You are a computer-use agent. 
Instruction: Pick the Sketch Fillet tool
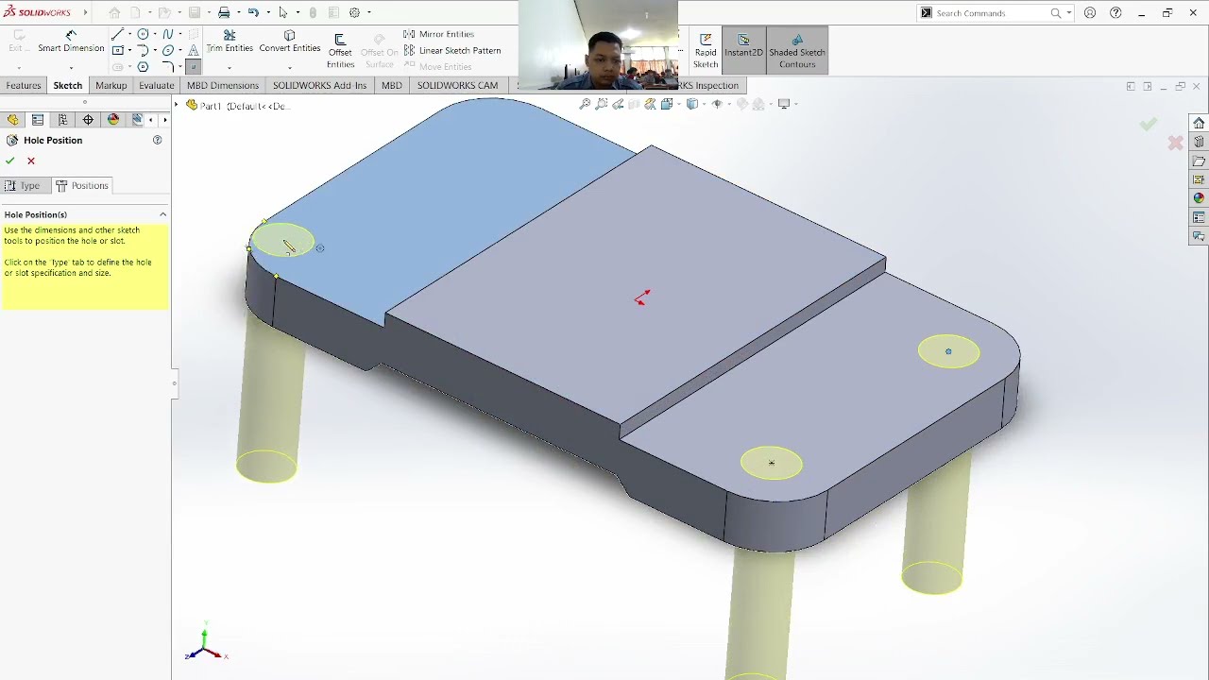168,67
